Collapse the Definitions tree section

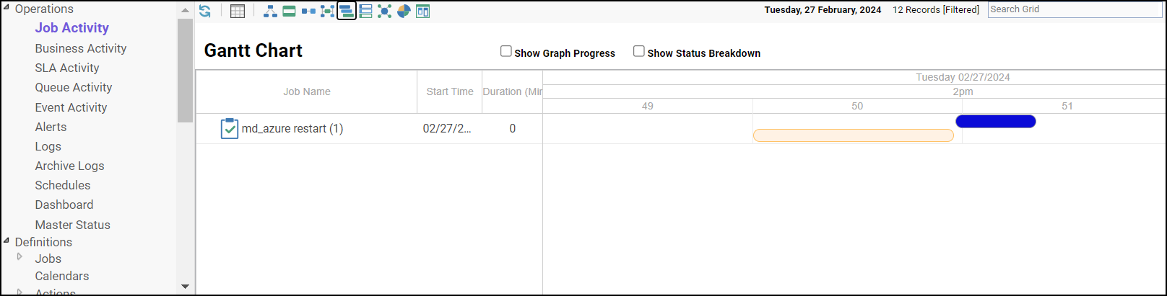(x=6, y=241)
